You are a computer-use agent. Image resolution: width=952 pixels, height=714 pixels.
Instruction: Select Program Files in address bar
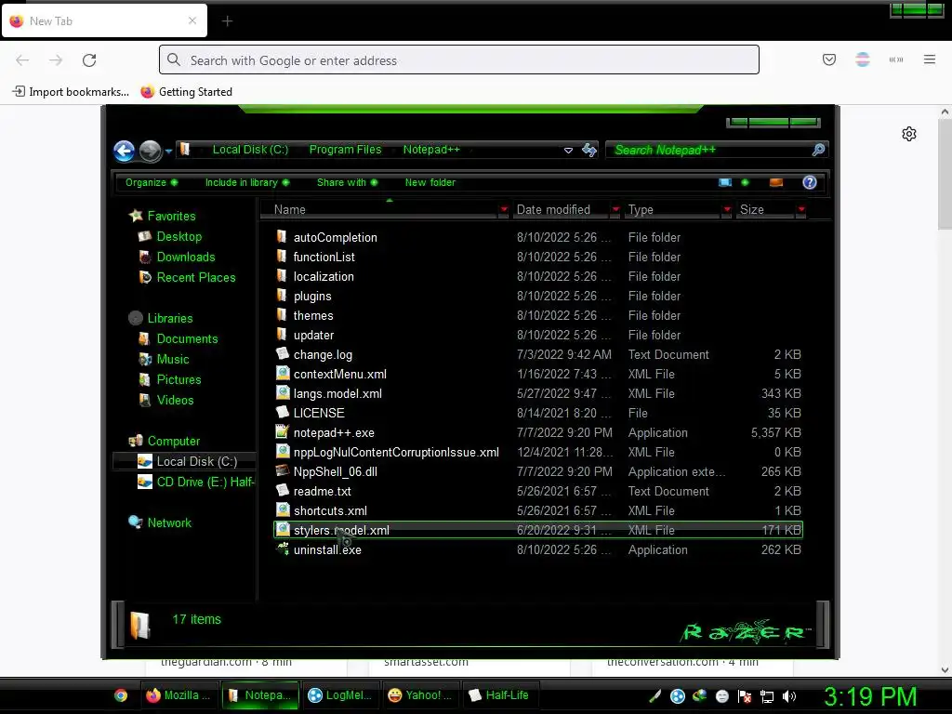(x=346, y=150)
